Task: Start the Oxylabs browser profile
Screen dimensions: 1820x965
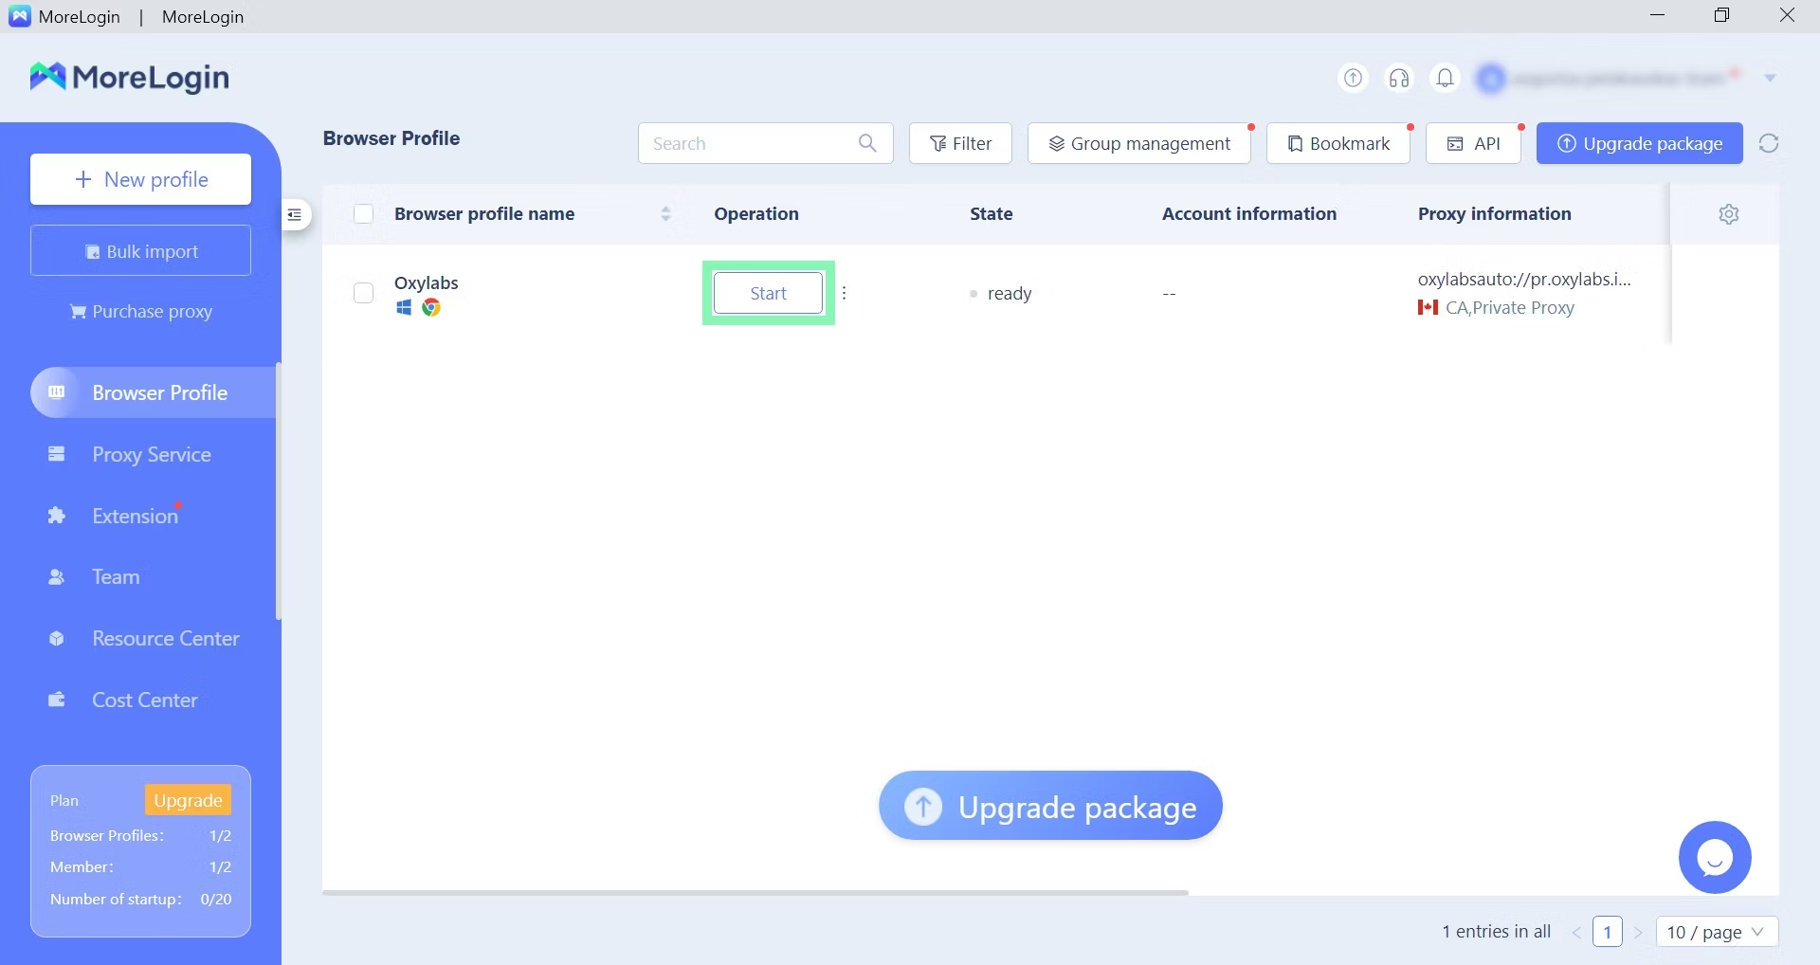Action: click(x=768, y=293)
